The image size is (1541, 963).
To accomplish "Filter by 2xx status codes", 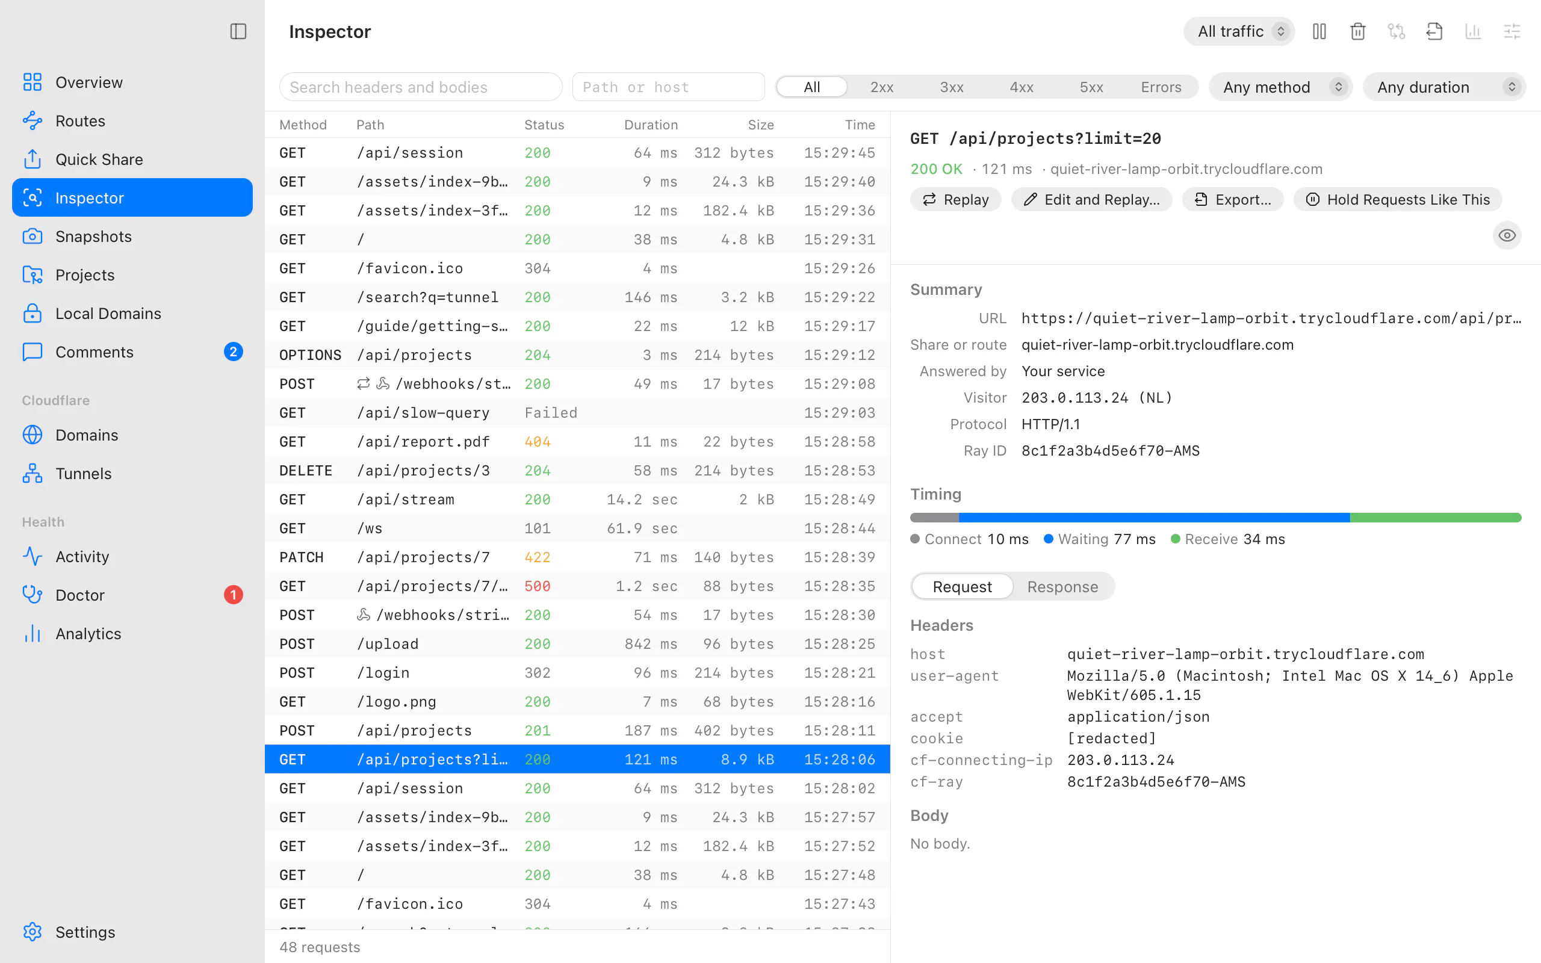I will 882,87.
